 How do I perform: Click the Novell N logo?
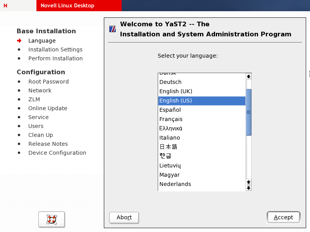click(5, 6)
